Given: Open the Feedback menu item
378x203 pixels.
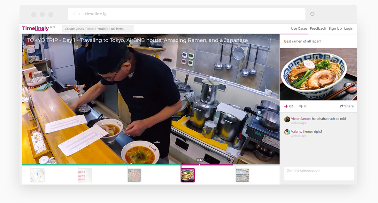Looking at the screenshot, I should click(x=318, y=29).
